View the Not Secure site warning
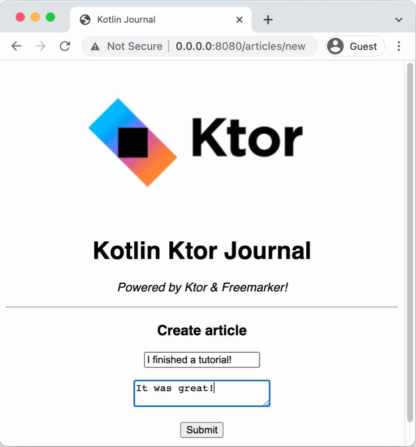This screenshot has width=416, height=447. click(127, 46)
